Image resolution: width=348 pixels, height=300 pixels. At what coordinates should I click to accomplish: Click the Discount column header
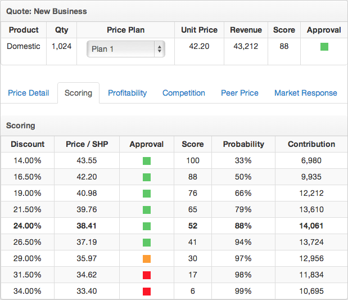coord(28,144)
